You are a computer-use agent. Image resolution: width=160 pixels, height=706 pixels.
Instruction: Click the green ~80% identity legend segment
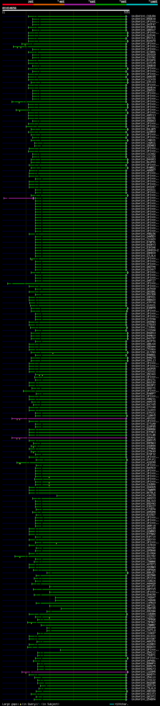pyautogui.click(x=111, y=5)
